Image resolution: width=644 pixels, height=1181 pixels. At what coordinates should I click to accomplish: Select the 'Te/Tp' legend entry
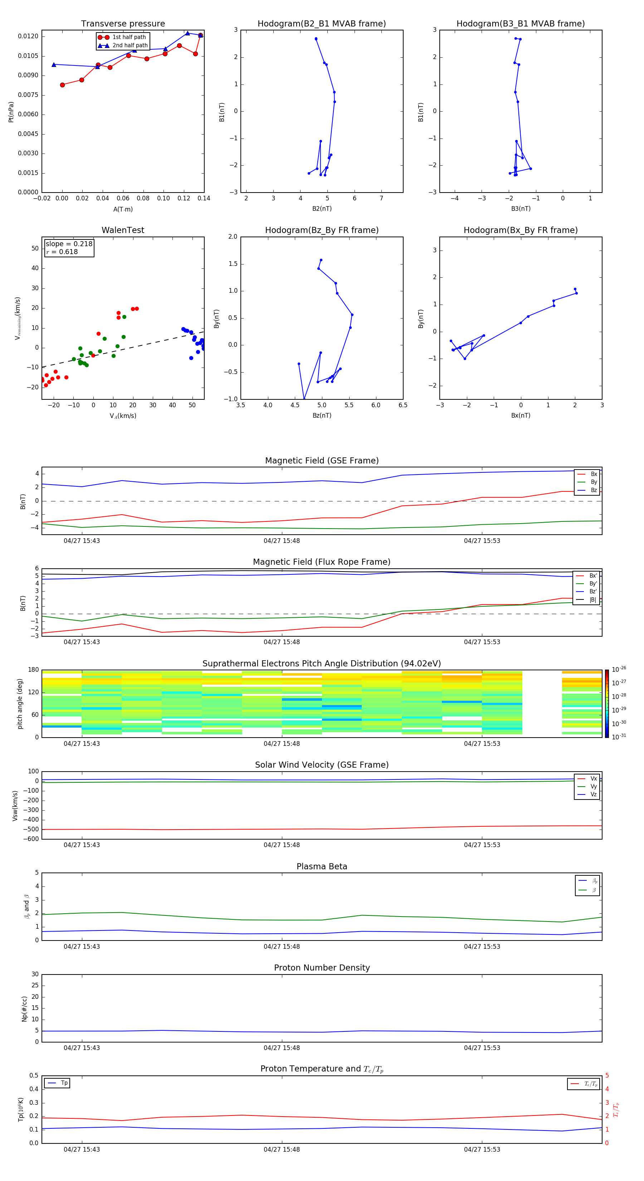click(x=584, y=1084)
